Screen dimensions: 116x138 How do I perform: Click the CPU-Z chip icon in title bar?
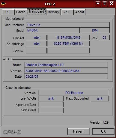[3, 4]
